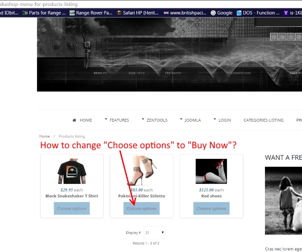Go to HOME menu item
This screenshot has width=302, height=252.
tap(86, 120)
